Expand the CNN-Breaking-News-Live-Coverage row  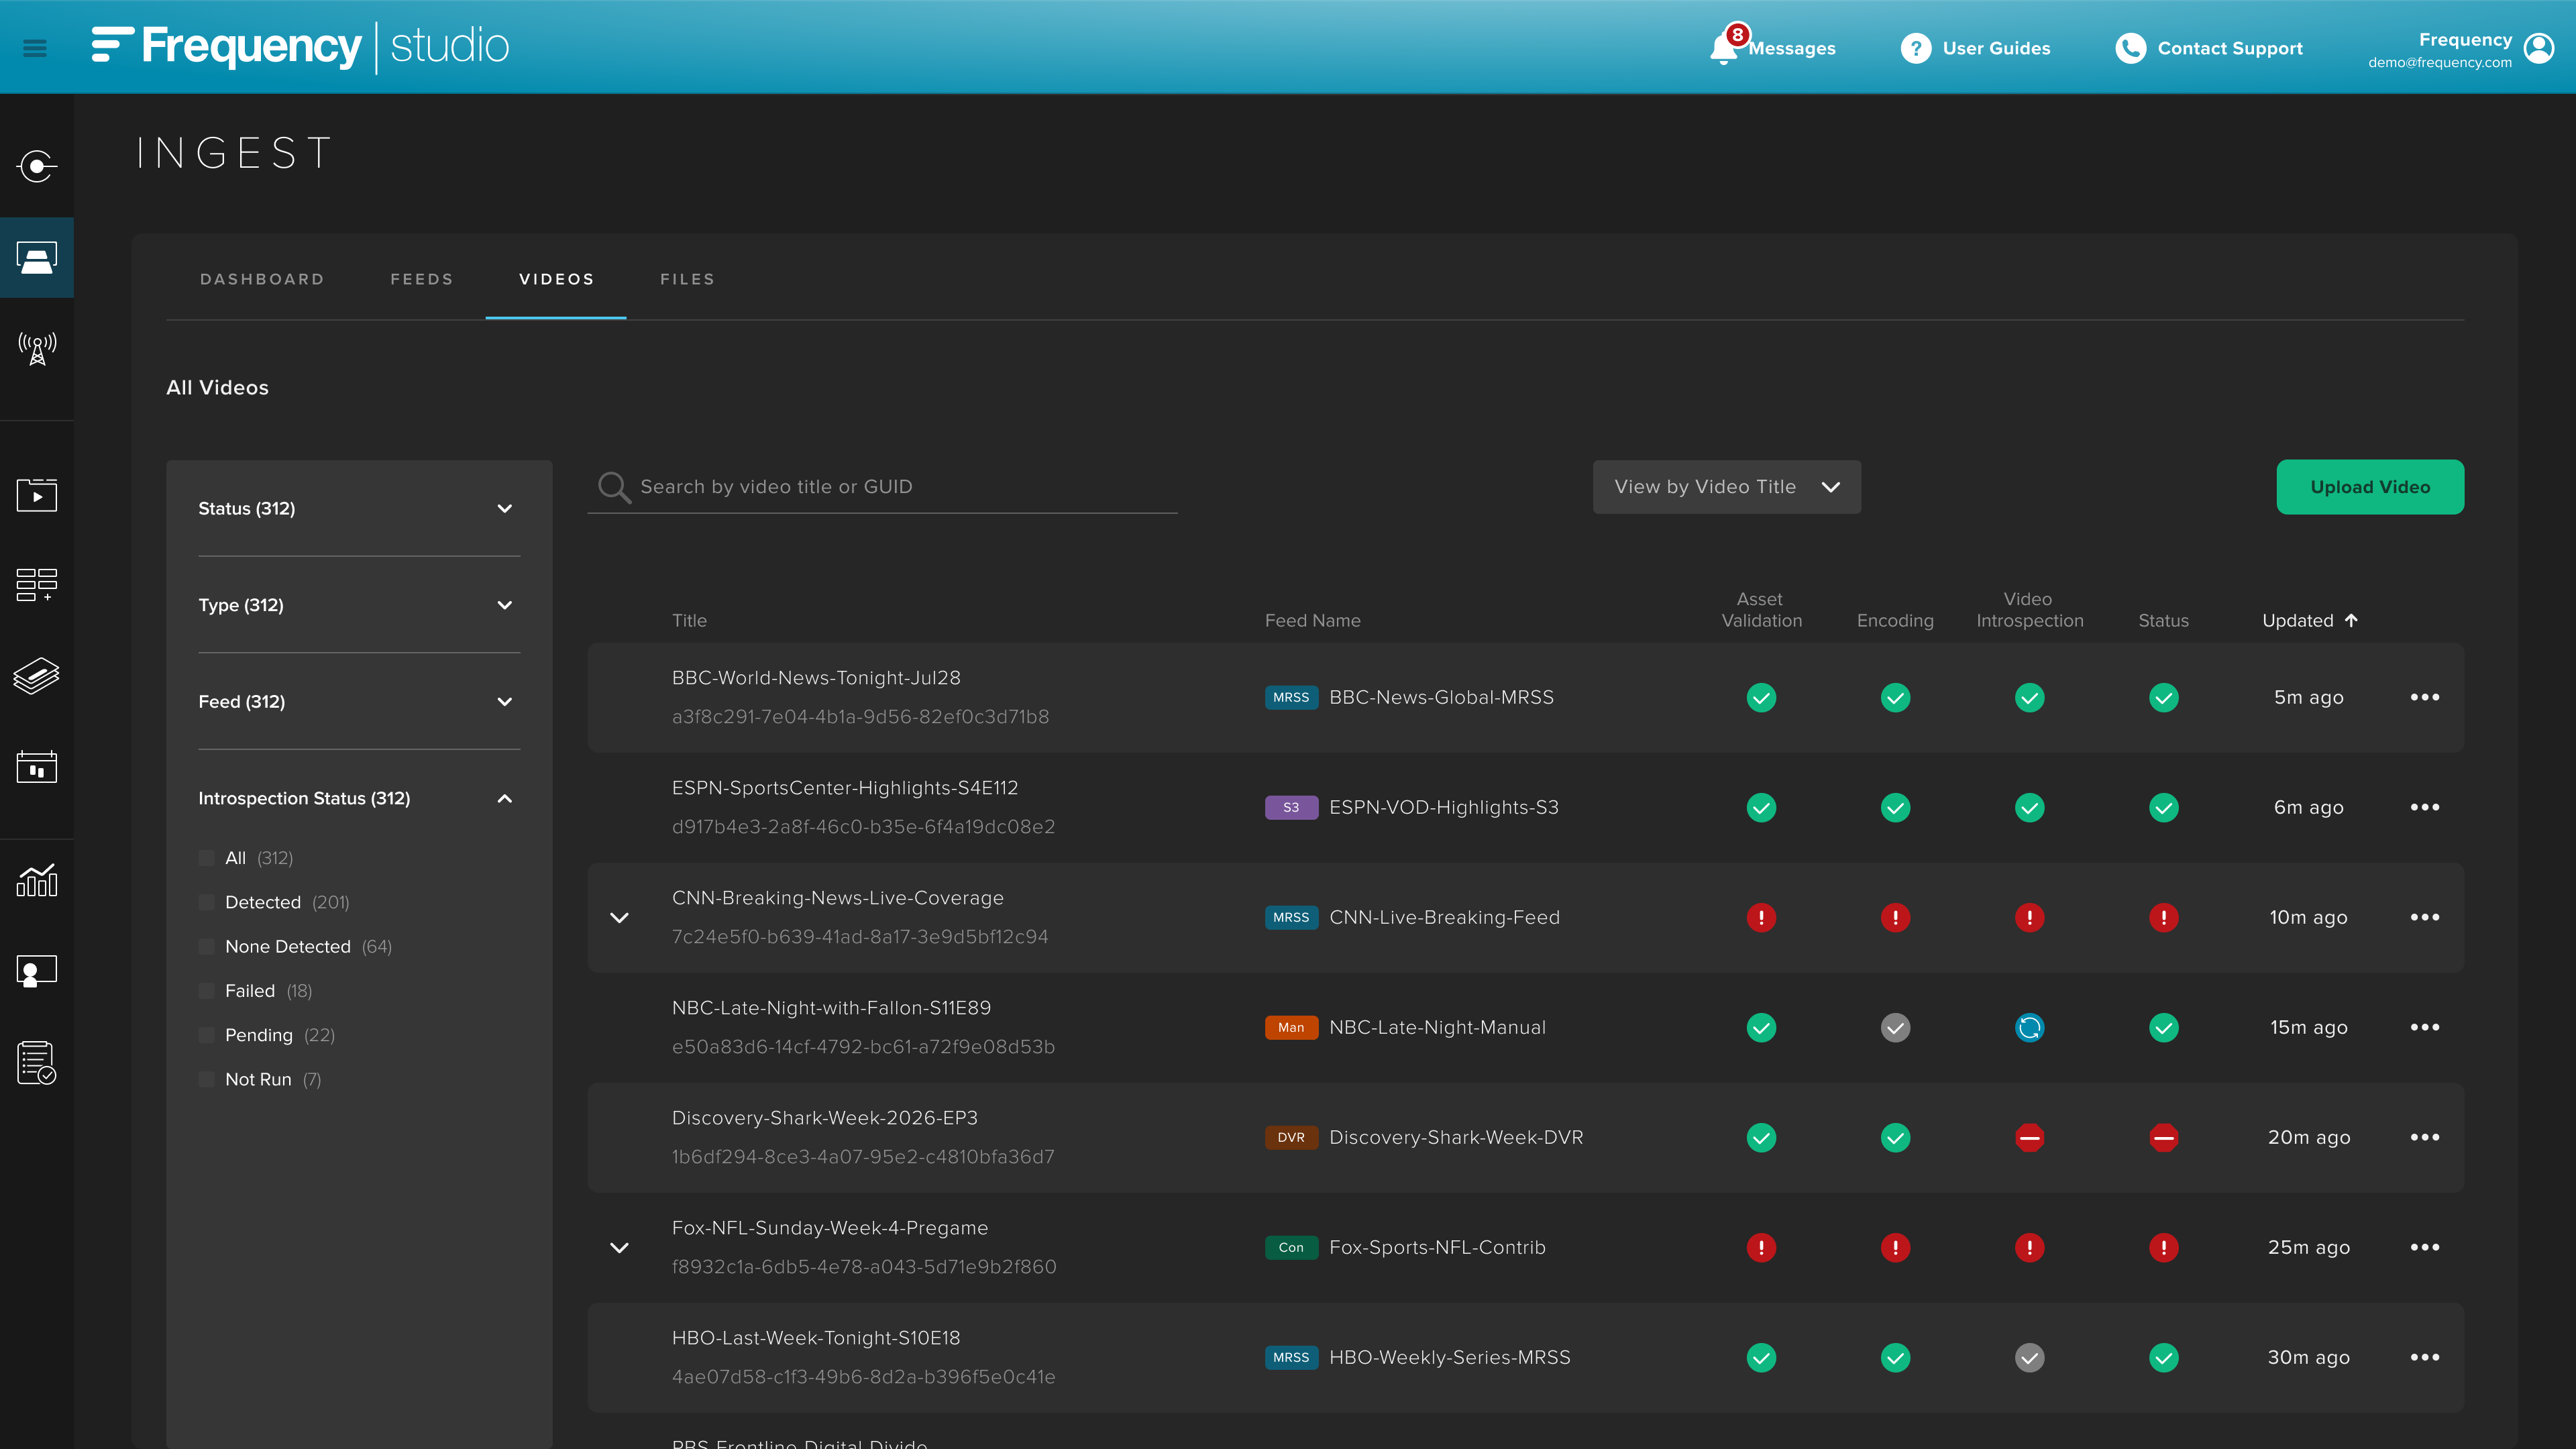click(x=620, y=917)
